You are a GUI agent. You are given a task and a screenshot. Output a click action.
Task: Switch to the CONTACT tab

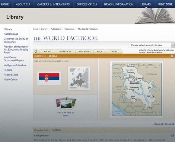click(x=114, y=51)
